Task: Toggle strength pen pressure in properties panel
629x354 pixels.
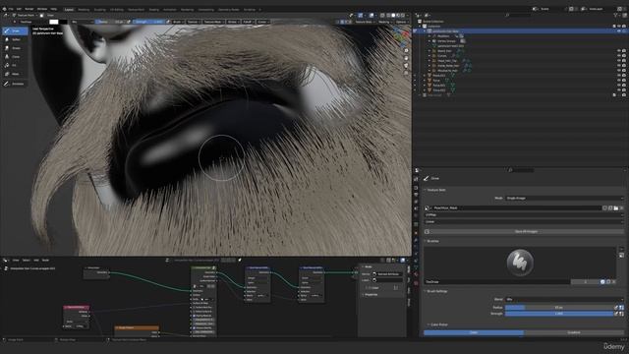Action: pyautogui.click(x=616, y=314)
